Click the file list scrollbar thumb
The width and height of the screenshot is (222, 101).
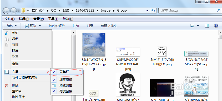[220, 37]
